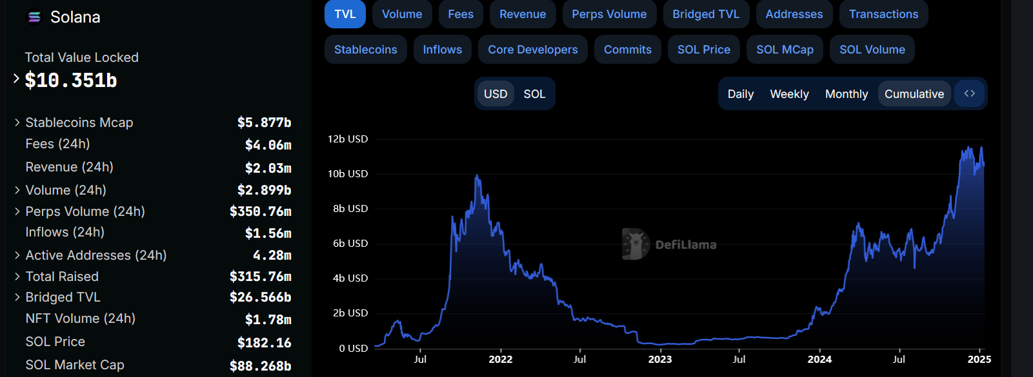Expand the Total Value Locked breakdown

[x=16, y=79]
